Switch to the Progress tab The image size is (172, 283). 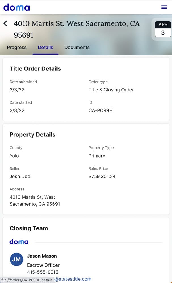[x=17, y=48]
